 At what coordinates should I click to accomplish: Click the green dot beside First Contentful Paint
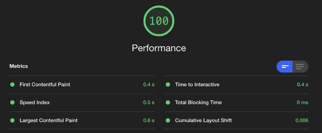[12, 85]
